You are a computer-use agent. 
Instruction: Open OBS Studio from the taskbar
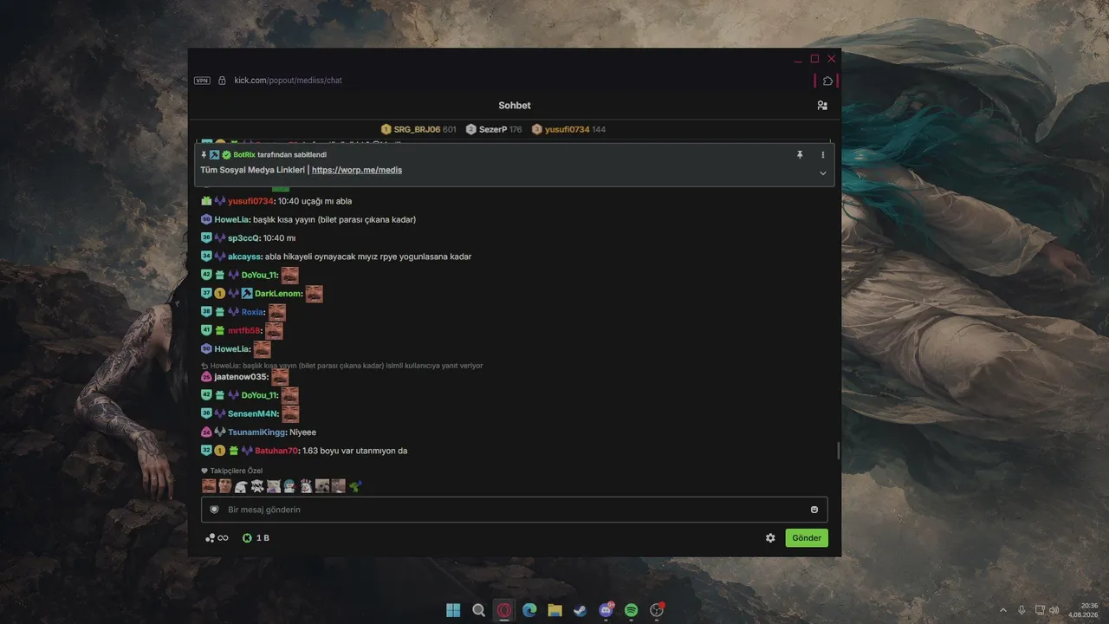[657, 610]
